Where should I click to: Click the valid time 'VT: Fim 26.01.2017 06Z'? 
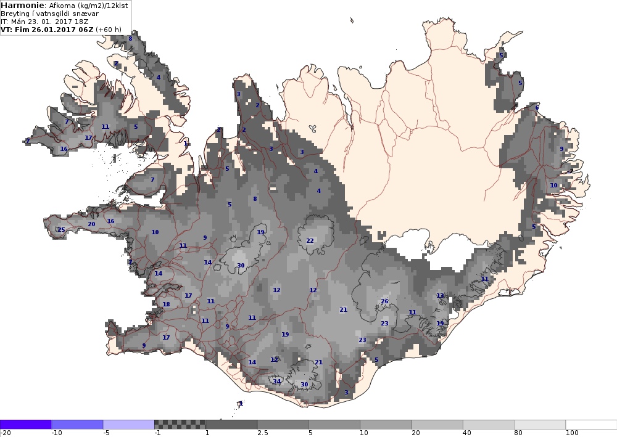pyautogui.click(x=47, y=30)
